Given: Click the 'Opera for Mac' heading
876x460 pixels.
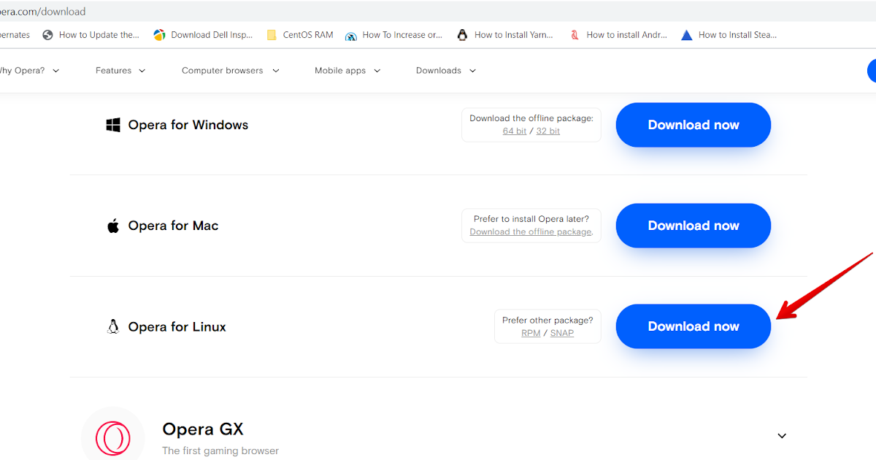Looking at the screenshot, I should pyautogui.click(x=174, y=226).
